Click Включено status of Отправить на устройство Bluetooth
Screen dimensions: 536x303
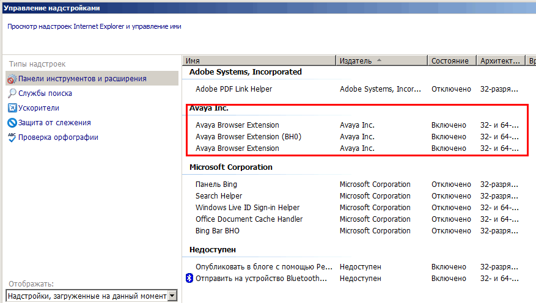449,279
